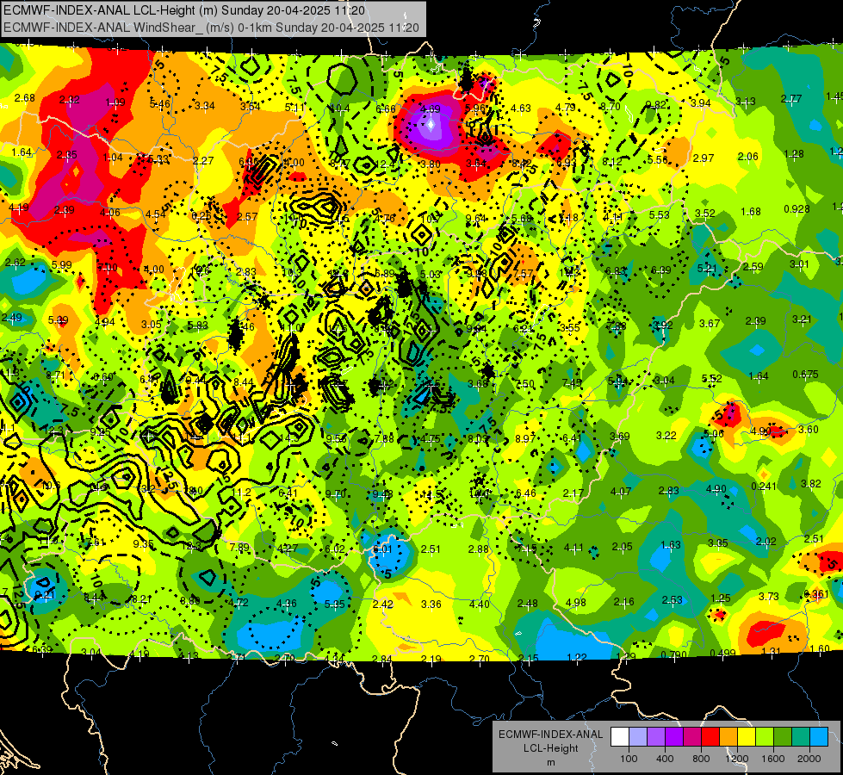
Task: Click the shear value 3.67
Action: coord(710,323)
